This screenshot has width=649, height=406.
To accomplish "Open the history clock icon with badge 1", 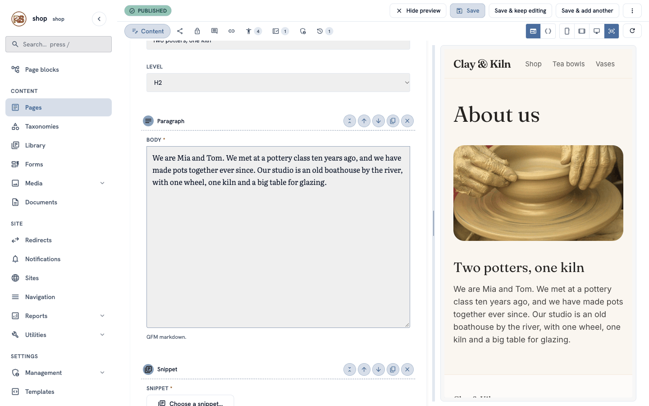I will point(324,31).
